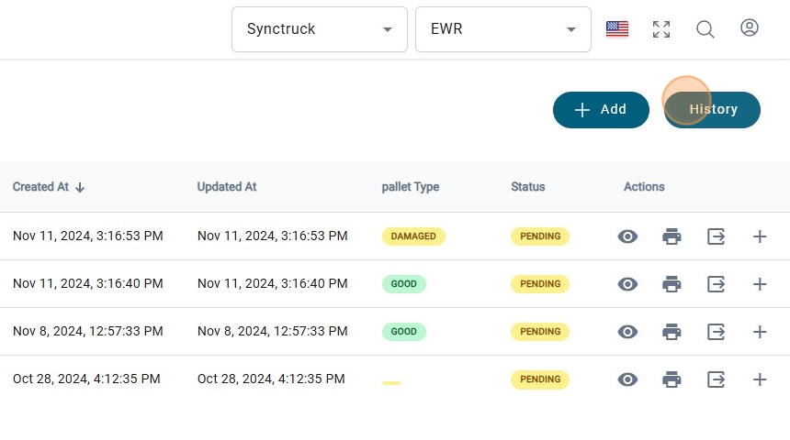Click the fullscreen toggle icon

tap(661, 29)
